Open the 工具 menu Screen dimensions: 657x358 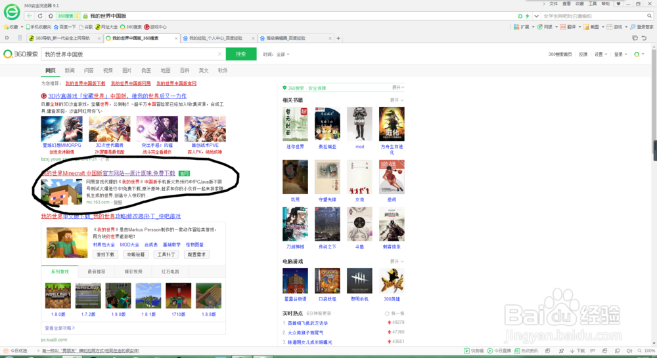tap(593, 4)
